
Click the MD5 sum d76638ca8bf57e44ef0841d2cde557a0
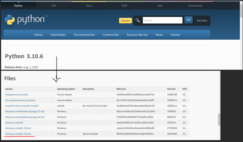coord(135,94)
